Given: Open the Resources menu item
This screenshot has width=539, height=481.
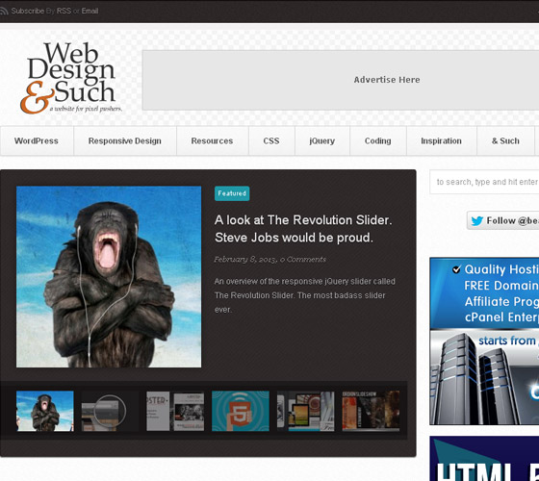Looking at the screenshot, I should (212, 140).
